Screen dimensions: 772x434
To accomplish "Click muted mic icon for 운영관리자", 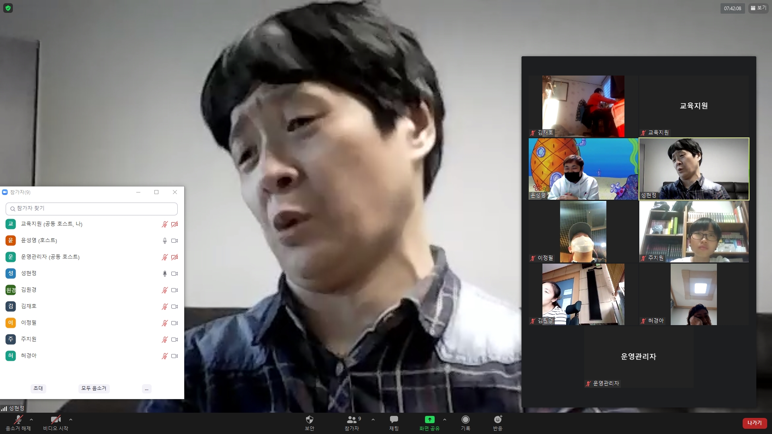I will [164, 257].
